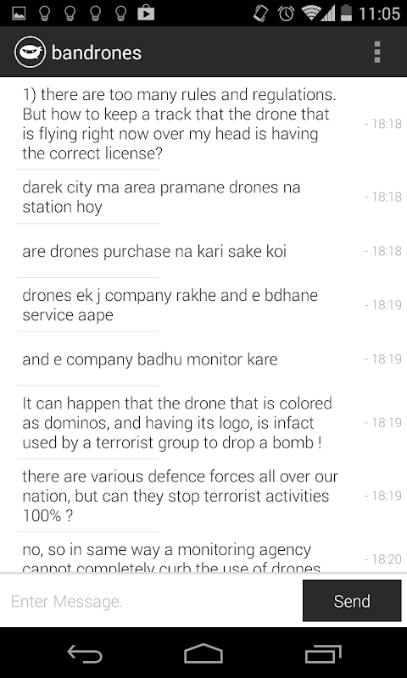Tap the ninja avatar icon beside bandrones
The image size is (407, 678).
(x=30, y=53)
